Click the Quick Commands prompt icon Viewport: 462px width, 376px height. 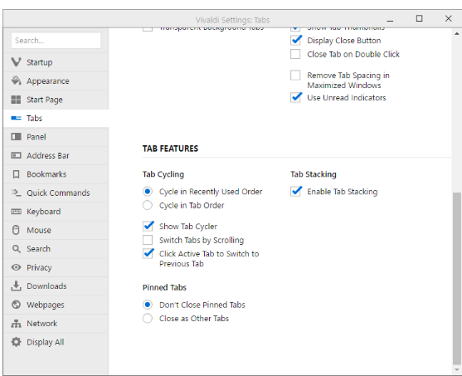[16, 193]
